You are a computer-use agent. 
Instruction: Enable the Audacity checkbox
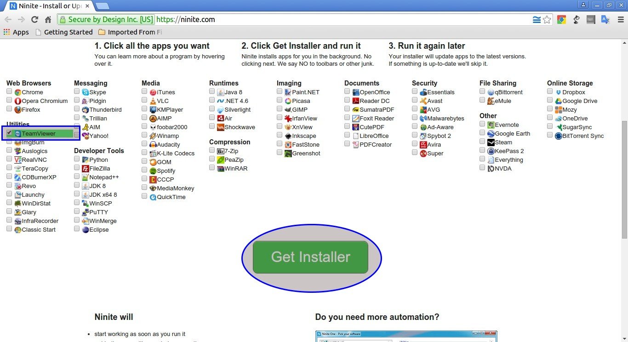coord(144,144)
